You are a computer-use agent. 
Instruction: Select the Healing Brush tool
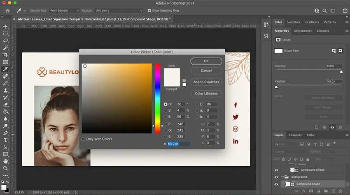click(6, 76)
